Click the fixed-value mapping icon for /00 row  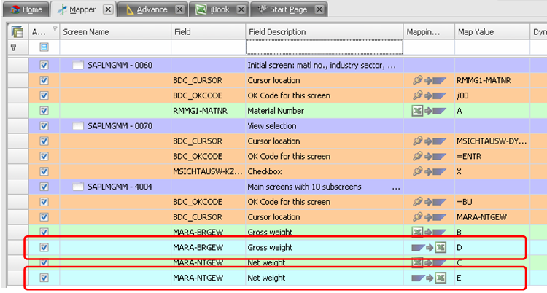coord(428,95)
